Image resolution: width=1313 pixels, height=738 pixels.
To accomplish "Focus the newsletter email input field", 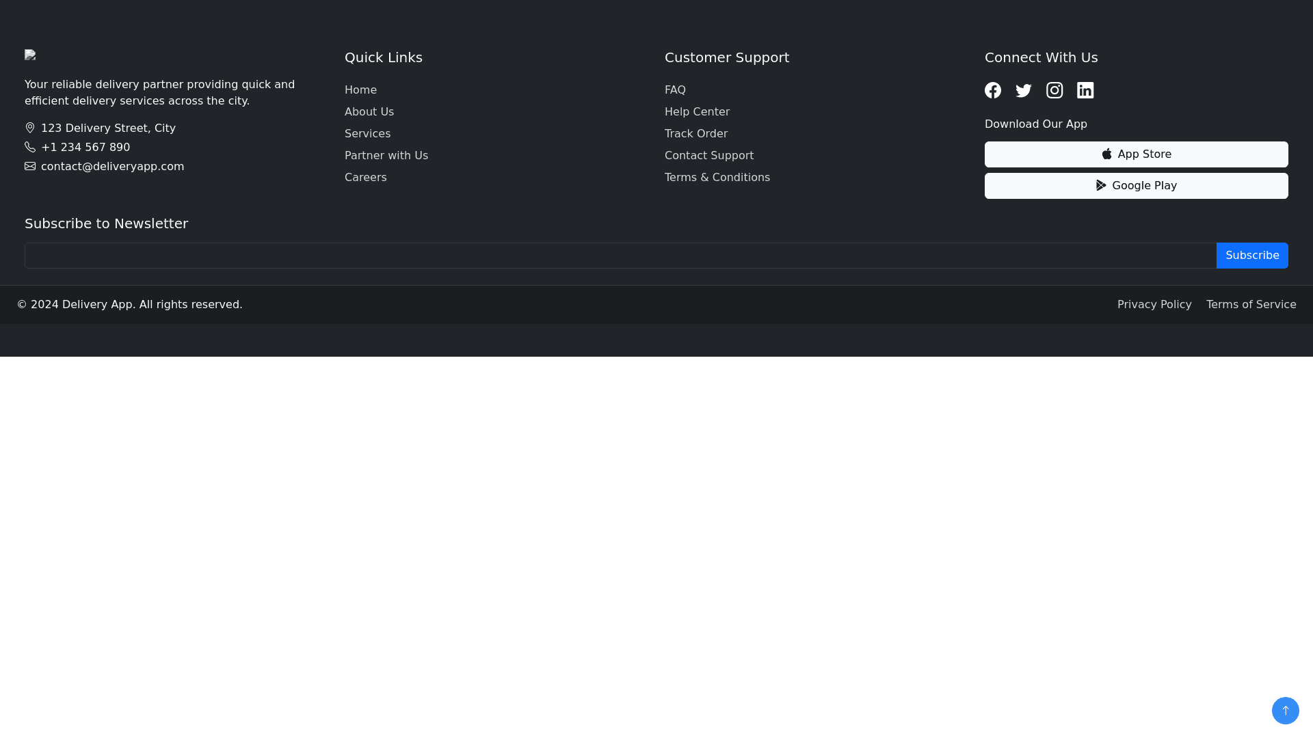I will coord(620,256).
